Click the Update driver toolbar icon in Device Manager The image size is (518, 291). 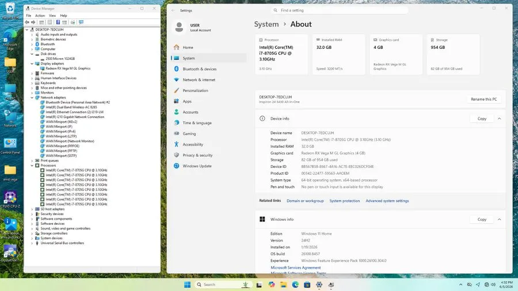point(73,22)
